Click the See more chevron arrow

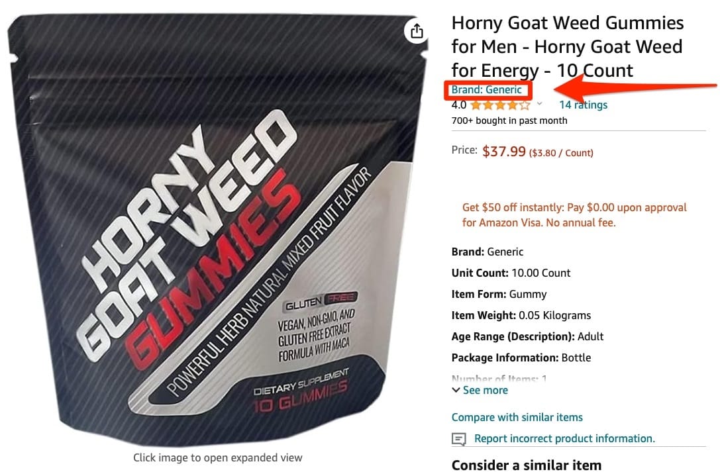(x=456, y=390)
